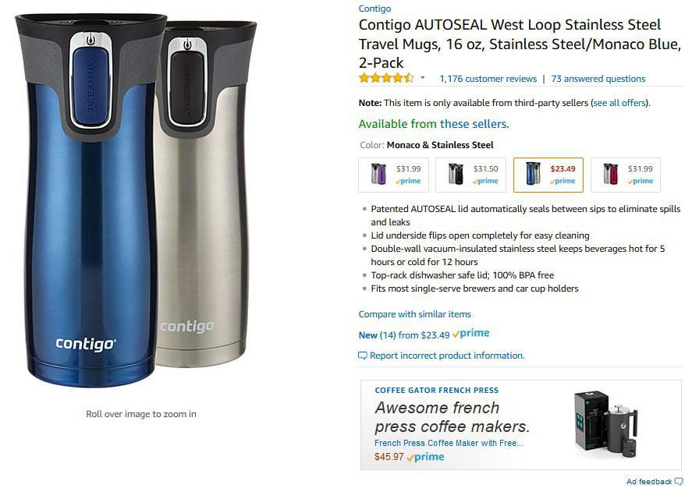Viewport: 685px width, 492px height.
Task: Click the Prime logo beside New offers
Action: point(470,334)
